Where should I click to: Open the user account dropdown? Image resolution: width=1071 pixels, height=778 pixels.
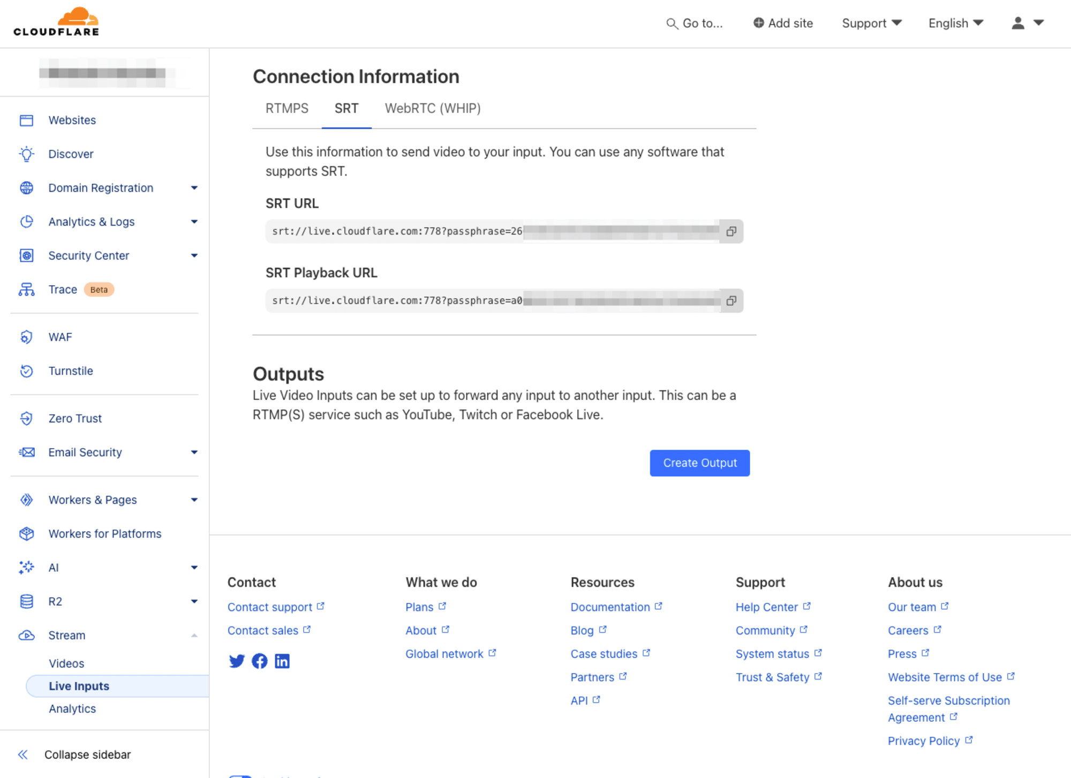[1028, 23]
